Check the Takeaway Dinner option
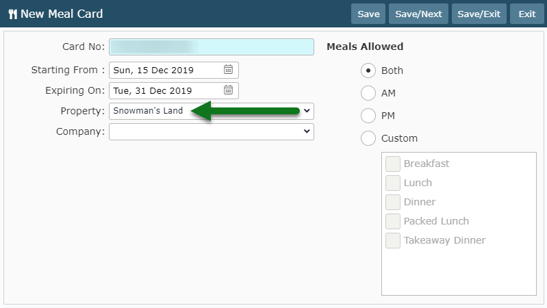Screen dimensions: 547x308 (x=393, y=241)
